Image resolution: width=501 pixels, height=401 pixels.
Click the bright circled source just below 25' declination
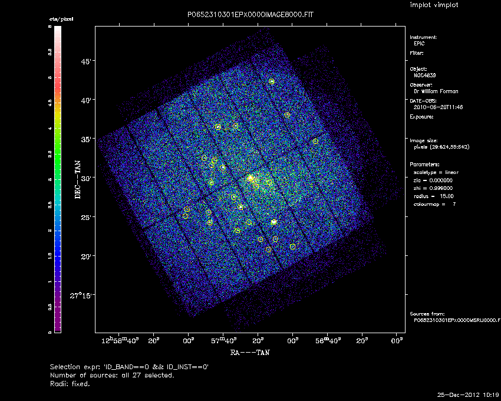pyautogui.click(x=274, y=222)
